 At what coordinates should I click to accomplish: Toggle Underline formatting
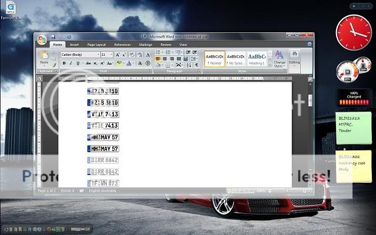pyautogui.click(x=78, y=63)
